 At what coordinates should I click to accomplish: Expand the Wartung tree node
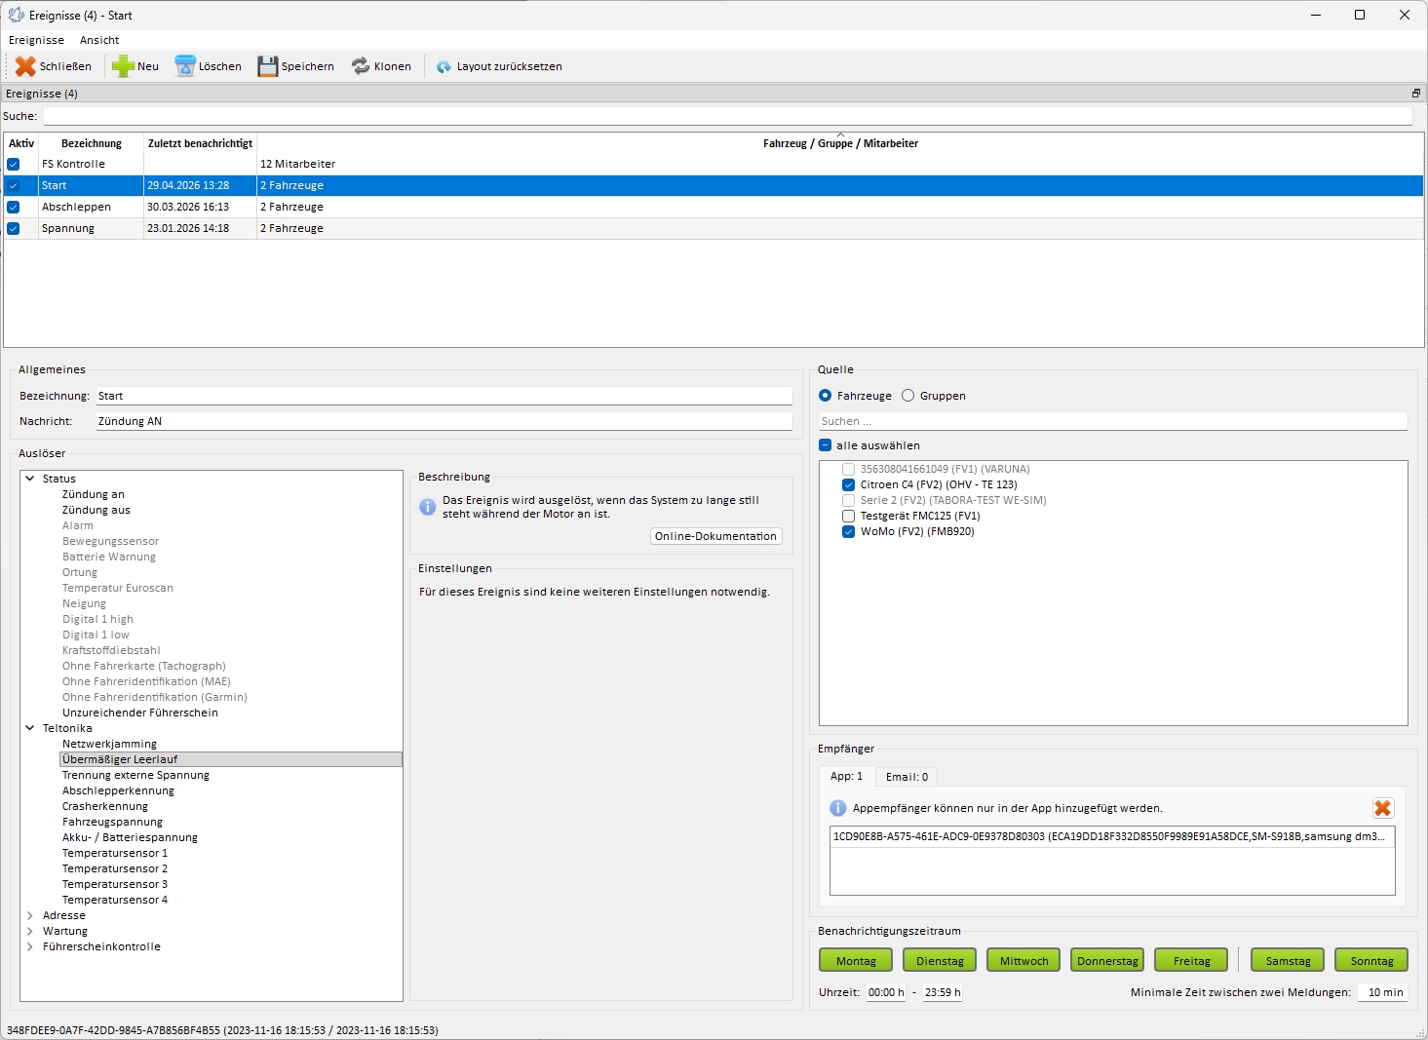tap(30, 931)
